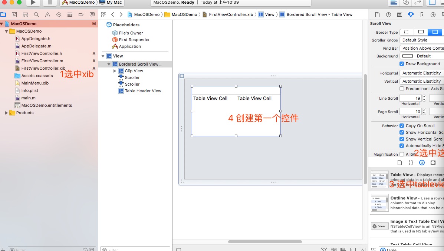Select the MacOSDemo scheme in the toolbar
Image resolution: width=444 pixels, height=251 pixels.
click(x=78, y=2)
